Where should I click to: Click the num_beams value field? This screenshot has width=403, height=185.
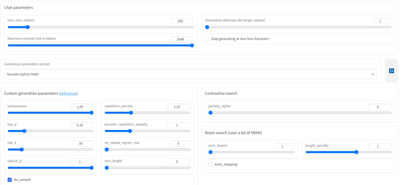click(284, 146)
